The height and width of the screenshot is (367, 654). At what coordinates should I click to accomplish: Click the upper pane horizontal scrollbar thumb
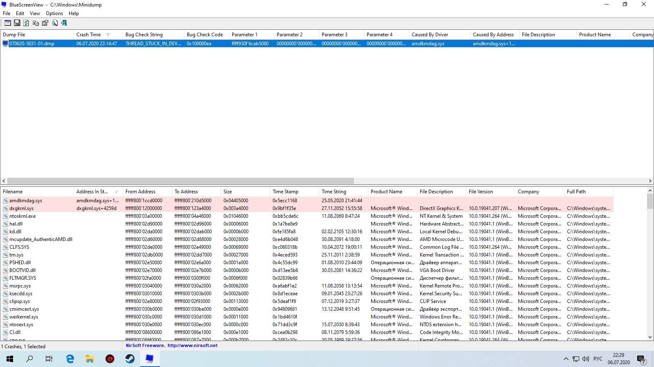pyautogui.click(x=180, y=181)
